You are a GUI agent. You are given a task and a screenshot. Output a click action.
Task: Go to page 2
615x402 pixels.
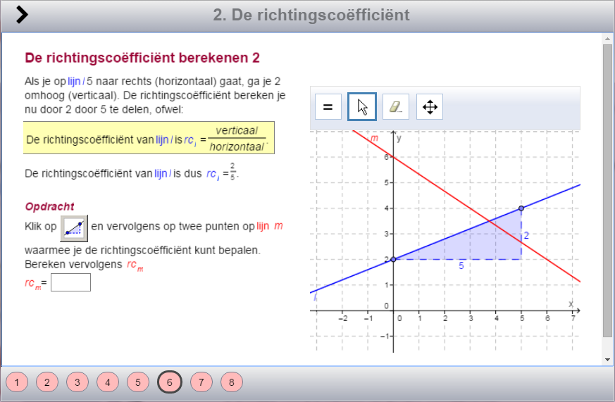47,382
